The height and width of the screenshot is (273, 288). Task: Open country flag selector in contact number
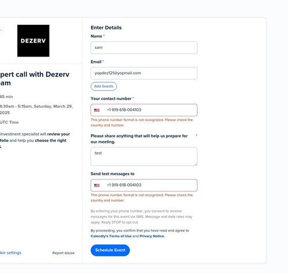pyautogui.click(x=97, y=110)
